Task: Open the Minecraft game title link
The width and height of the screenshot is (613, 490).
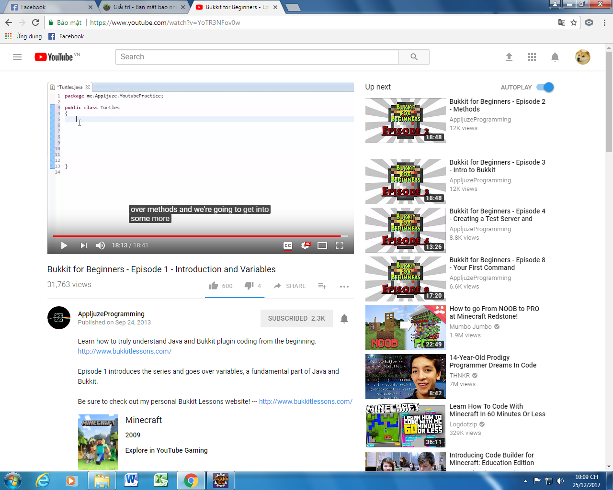Action: 144,420
